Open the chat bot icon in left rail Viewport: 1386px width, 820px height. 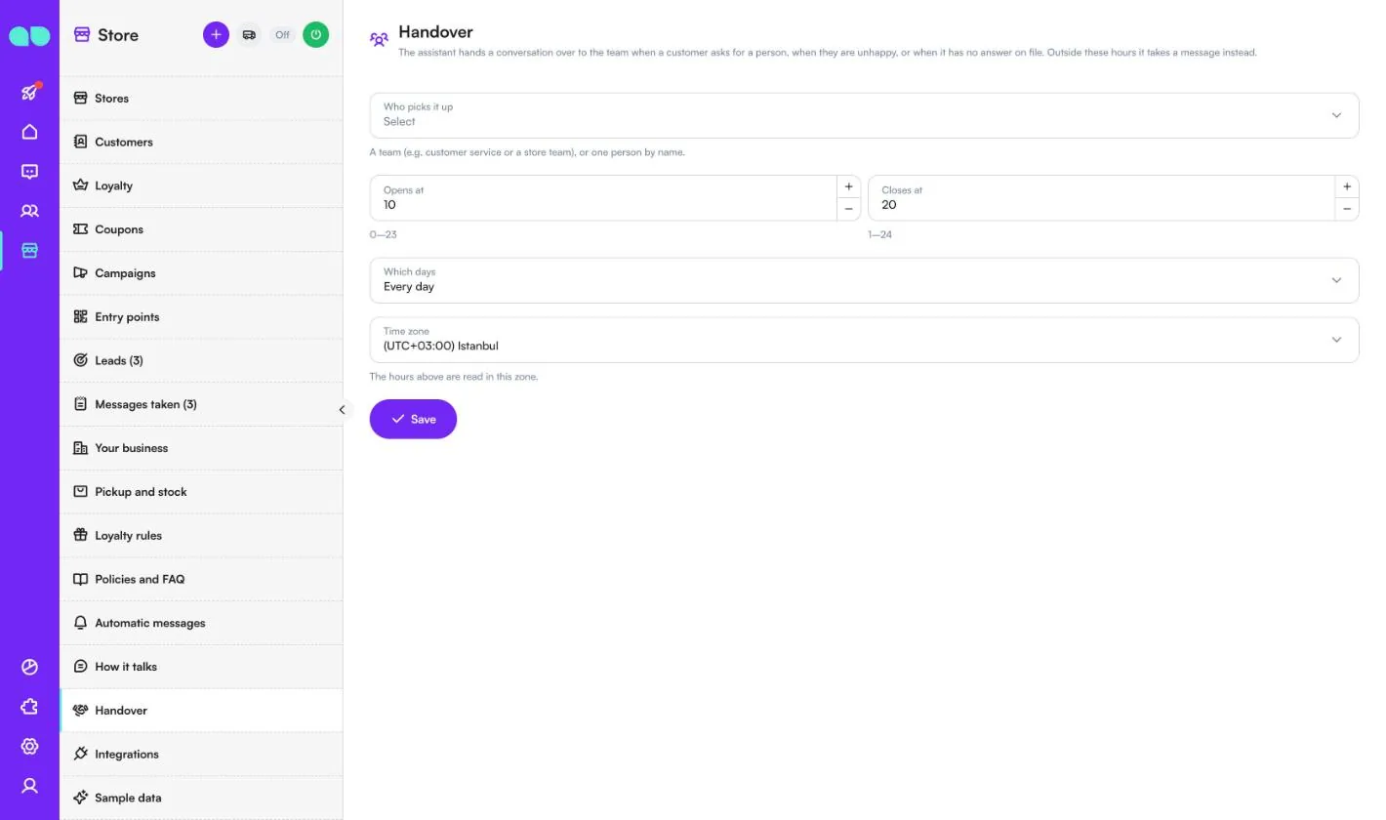29,172
